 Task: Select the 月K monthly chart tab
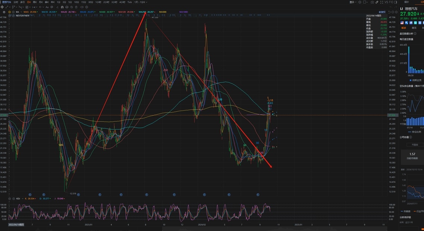coord(41,2)
